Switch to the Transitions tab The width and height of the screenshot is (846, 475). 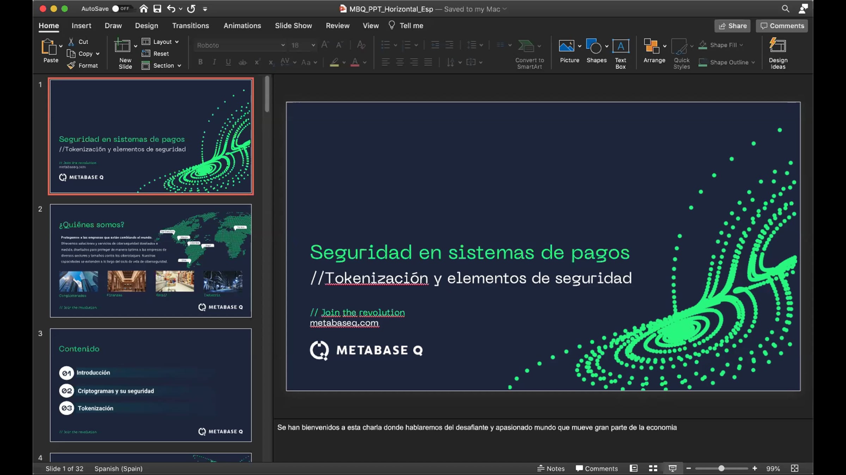(190, 26)
